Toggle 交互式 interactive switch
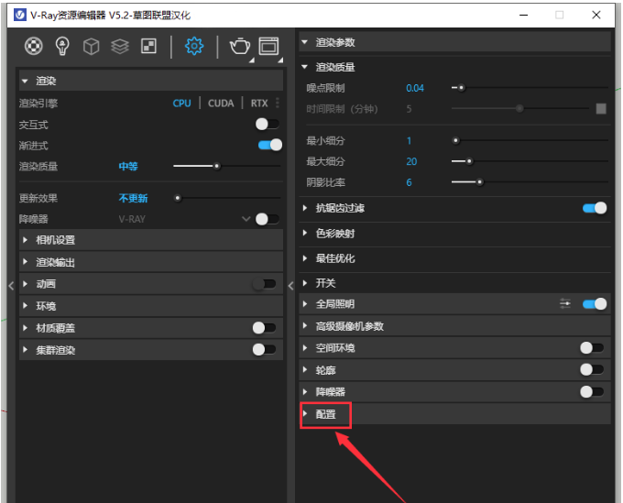The width and height of the screenshot is (623, 503). (x=268, y=124)
